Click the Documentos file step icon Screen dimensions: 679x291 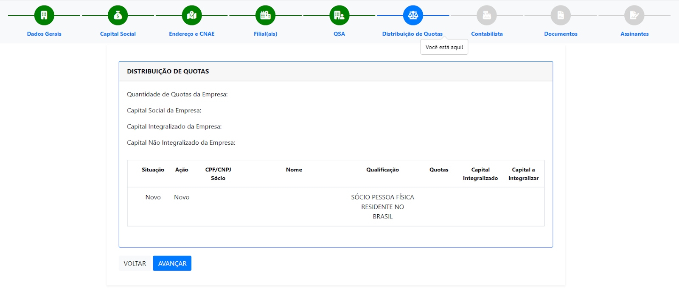tap(561, 16)
